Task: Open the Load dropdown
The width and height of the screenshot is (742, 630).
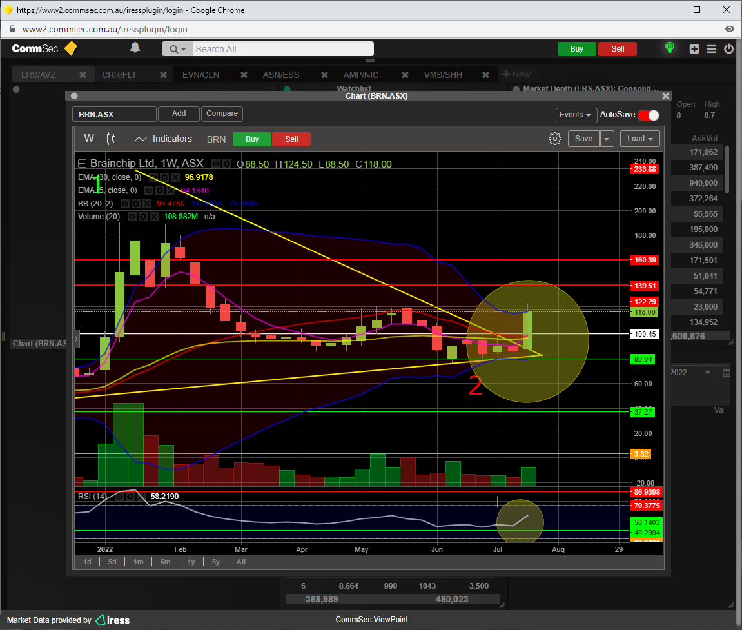Action: 639,139
